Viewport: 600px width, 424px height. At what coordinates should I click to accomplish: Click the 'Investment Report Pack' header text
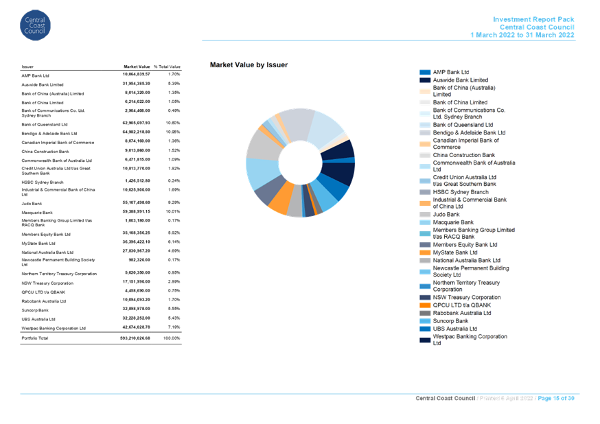pos(533,19)
